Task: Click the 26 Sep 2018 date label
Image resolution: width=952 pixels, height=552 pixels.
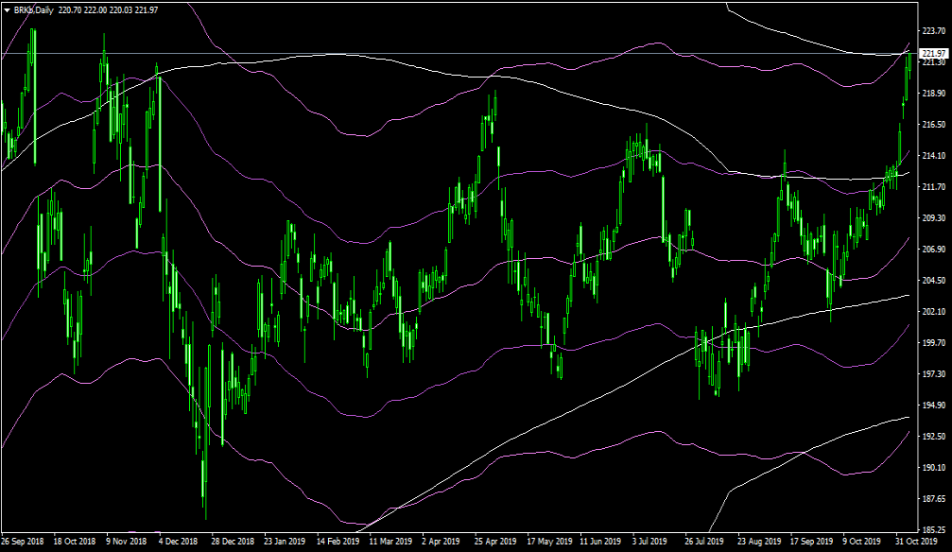Action: (x=23, y=543)
